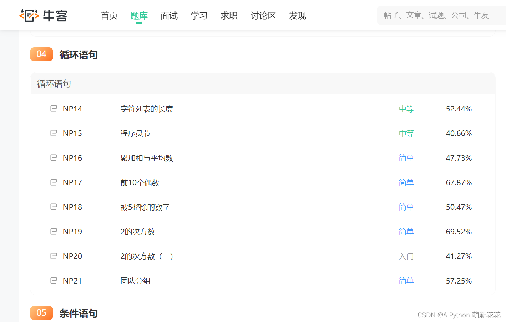Click 简单 difficulty label for NP19
The height and width of the screenshot is (322, 506).
pos(406,232)
